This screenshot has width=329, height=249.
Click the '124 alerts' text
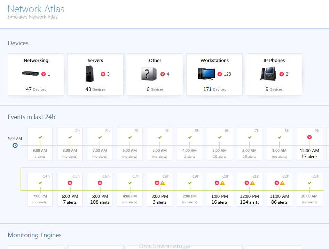[250, 202]
